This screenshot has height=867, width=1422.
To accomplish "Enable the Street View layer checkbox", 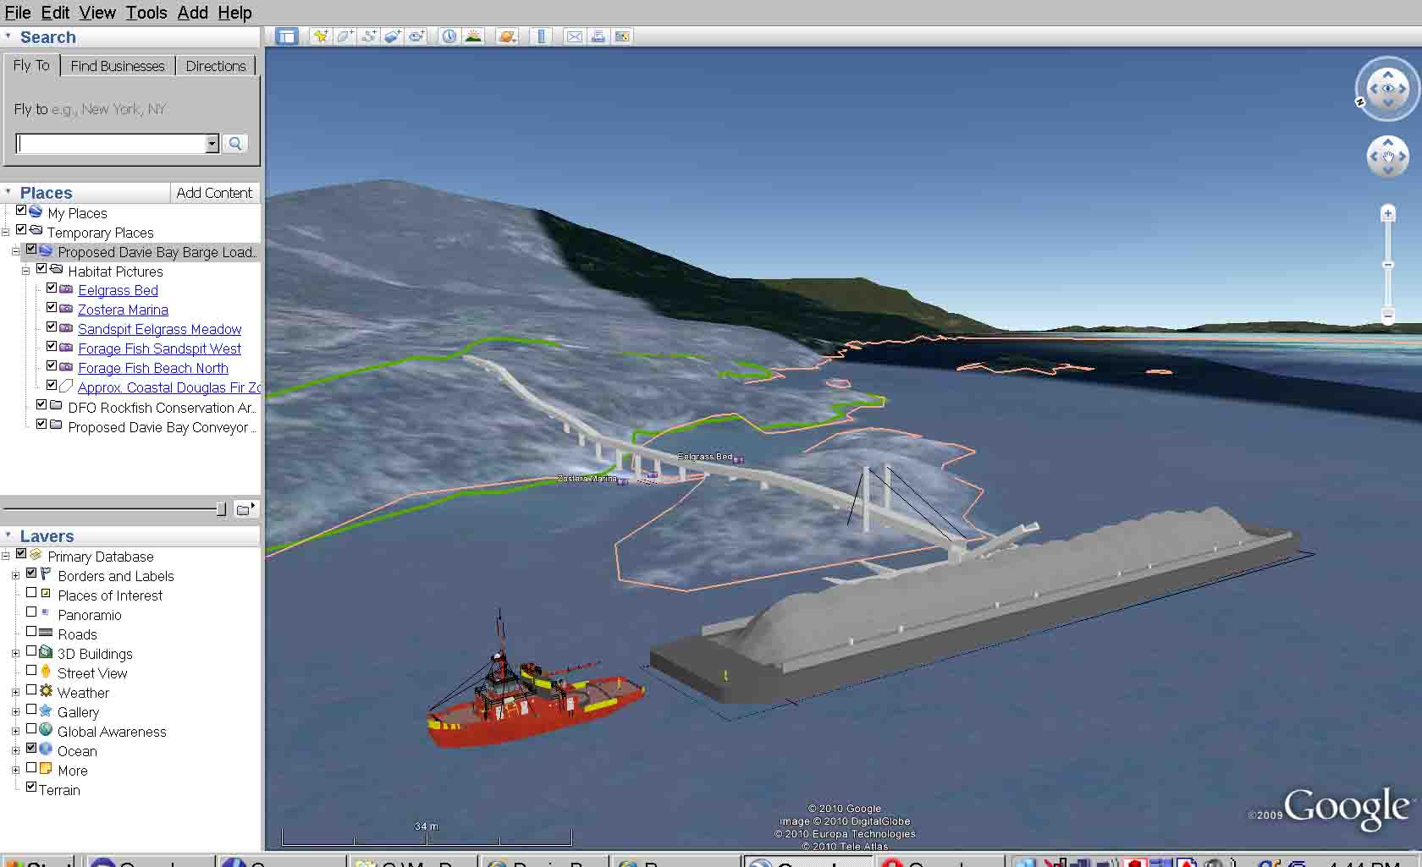I will 31,671.
